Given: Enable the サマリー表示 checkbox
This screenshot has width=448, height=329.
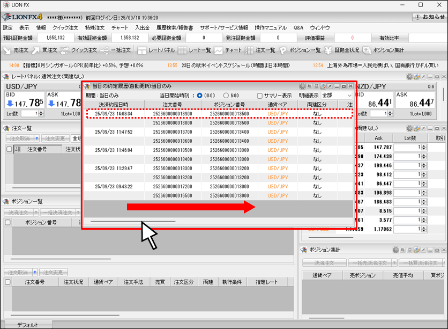Looking at the screenshot, I should pos(260,95).
